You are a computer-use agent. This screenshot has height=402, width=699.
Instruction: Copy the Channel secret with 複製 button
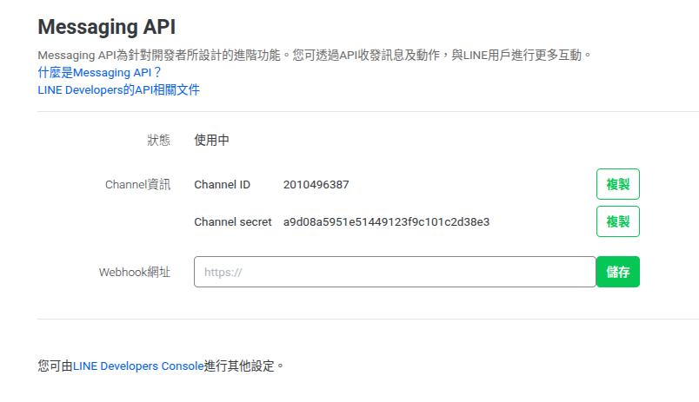618,221
